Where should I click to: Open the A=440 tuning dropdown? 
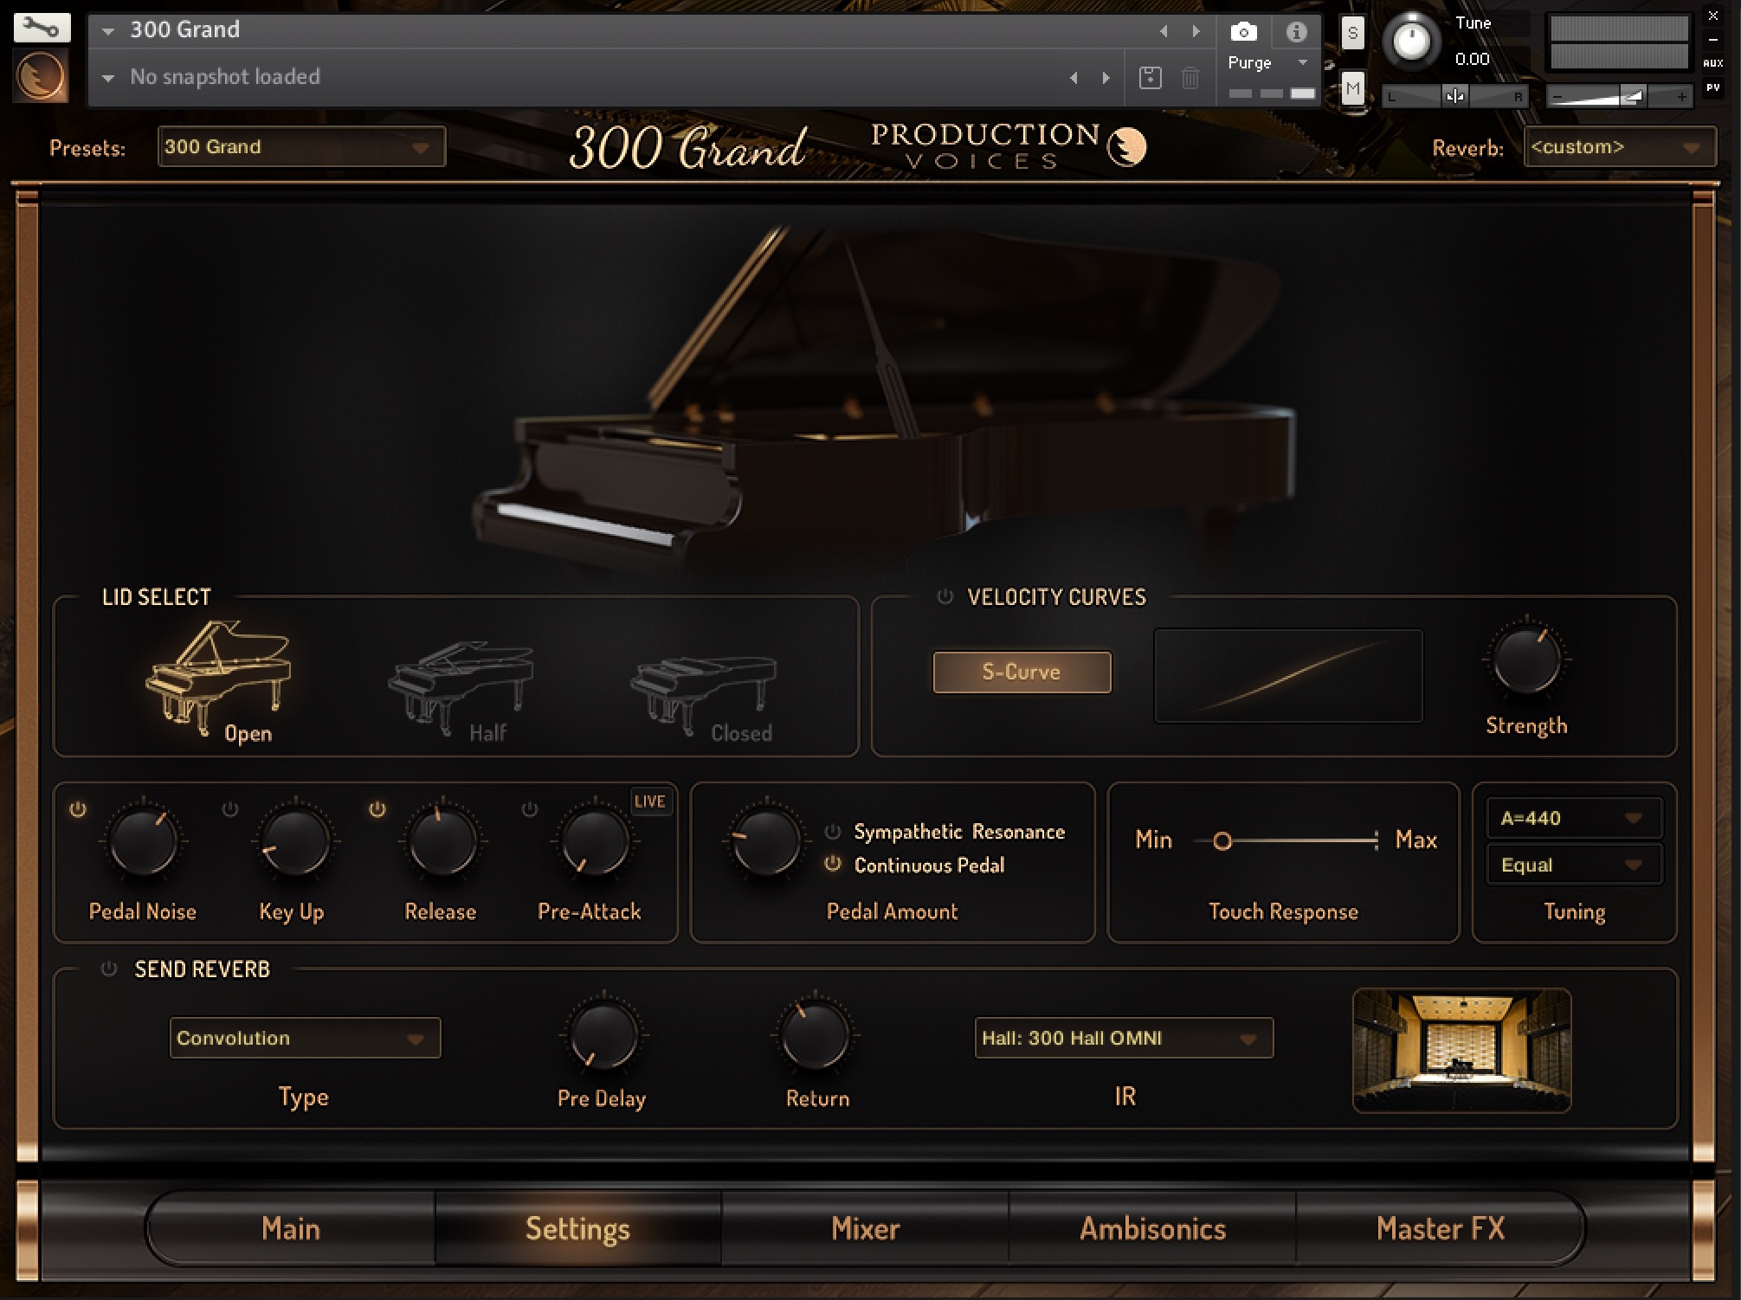[1574, 818]
